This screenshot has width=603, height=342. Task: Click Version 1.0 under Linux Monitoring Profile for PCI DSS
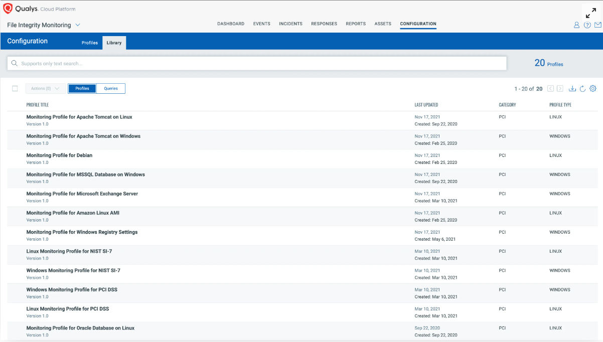click(37, 315)
